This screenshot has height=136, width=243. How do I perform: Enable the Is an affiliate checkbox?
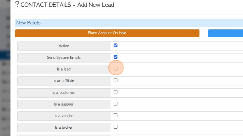click(116, 80)
